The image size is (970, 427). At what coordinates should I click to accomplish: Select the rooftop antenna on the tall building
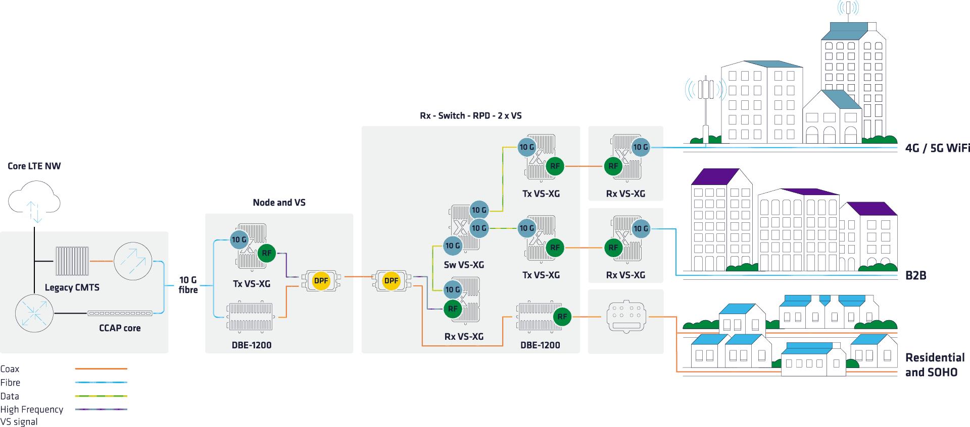(x=848, y=10)
